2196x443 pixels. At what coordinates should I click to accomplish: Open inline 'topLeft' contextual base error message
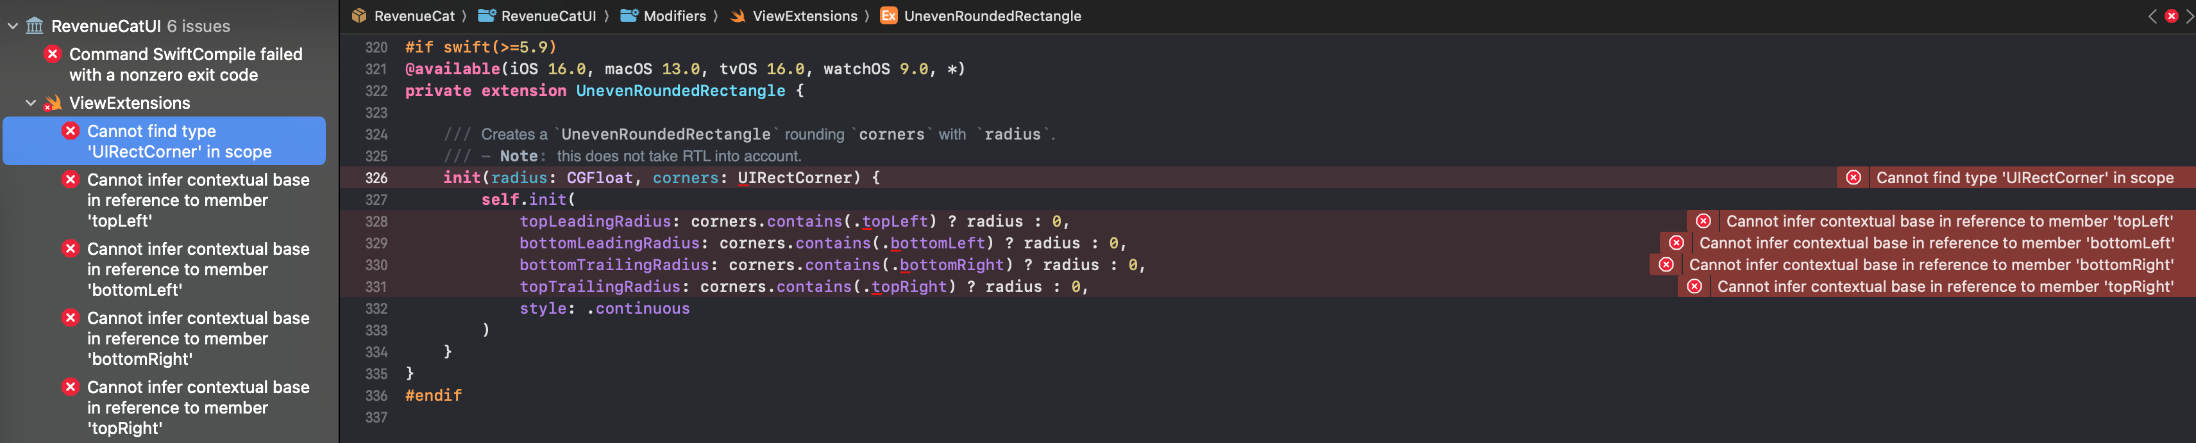tap(1950, 221)
